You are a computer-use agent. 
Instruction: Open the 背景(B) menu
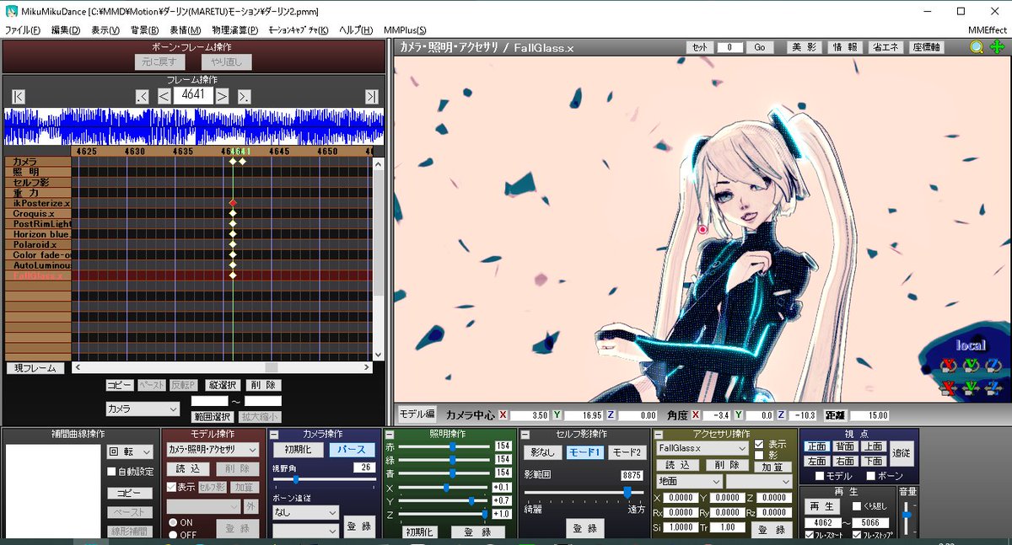tap(145, 30)
